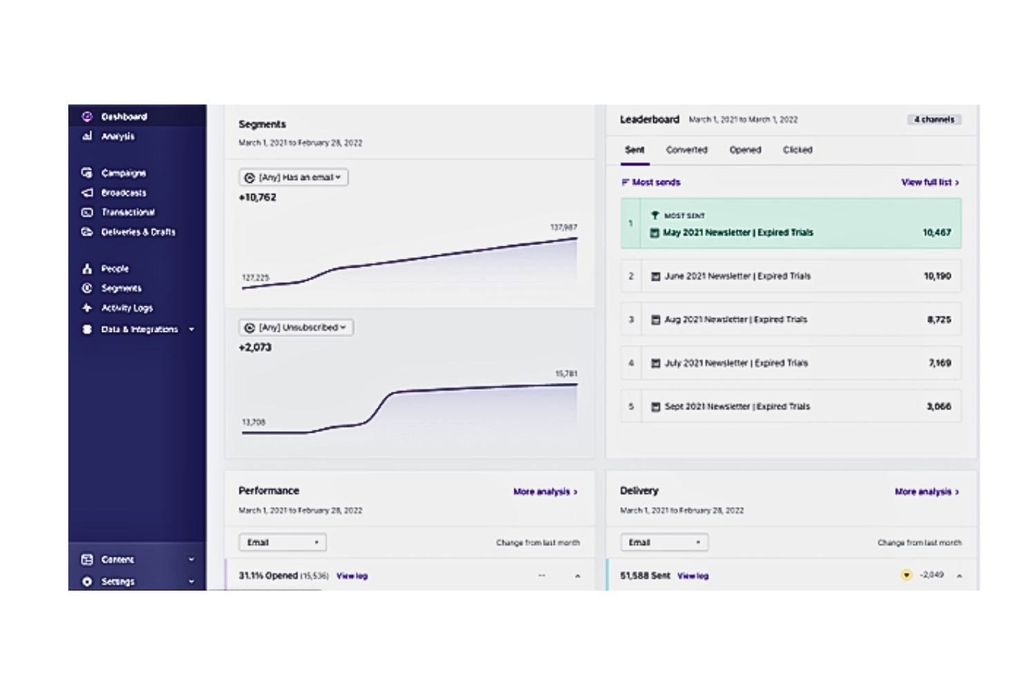The width and height of the screenshot is (1022, 681).
Task: Open More analysis for Delivery metrics
Action: (x=925, y=492)
